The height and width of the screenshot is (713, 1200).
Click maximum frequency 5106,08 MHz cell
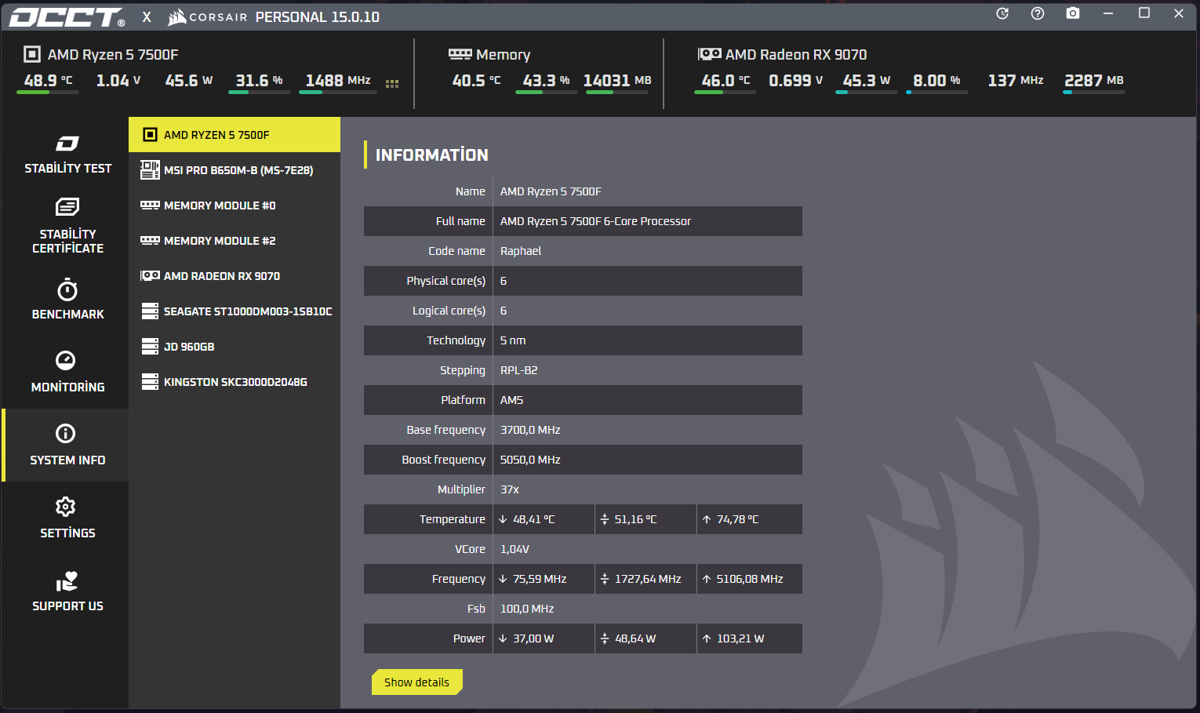749,579
